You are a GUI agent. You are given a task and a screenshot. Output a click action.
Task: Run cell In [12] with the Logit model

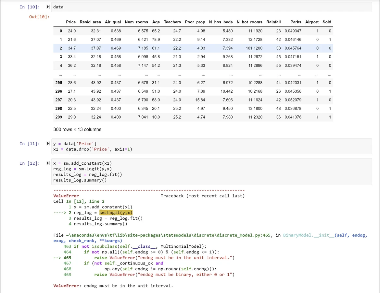click(x=48, y=163)
